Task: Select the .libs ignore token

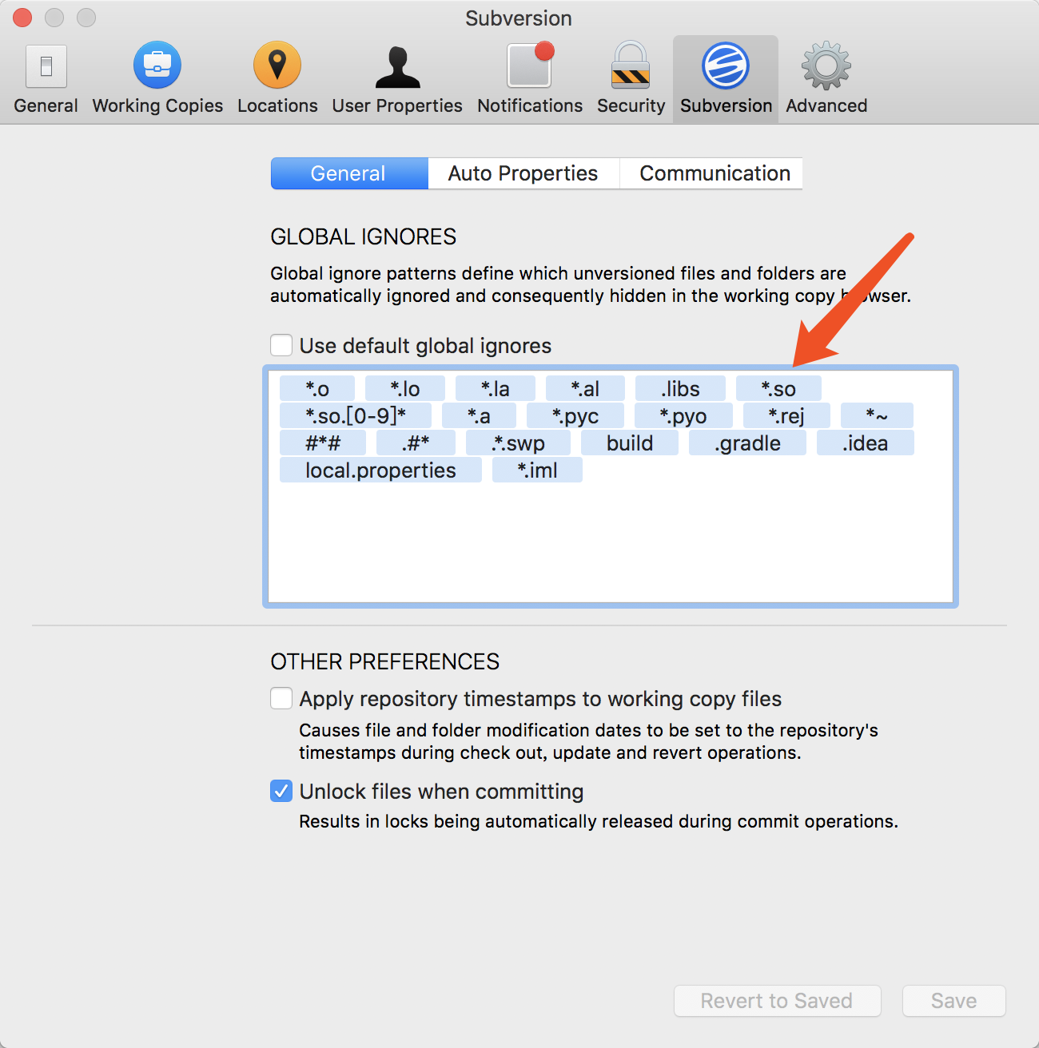Action: pyautogui.click(x=680, y=389)
